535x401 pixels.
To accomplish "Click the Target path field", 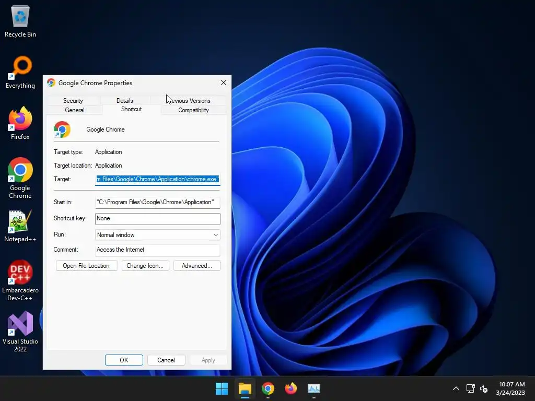I will pyautogui.click(x=158, y=180).
